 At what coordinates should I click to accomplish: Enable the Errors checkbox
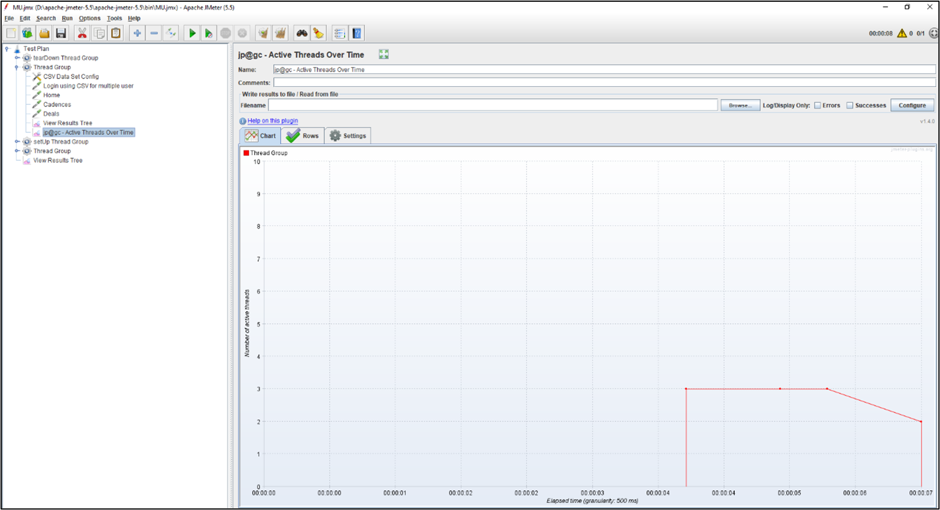tap(817, 106)
